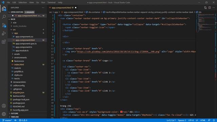Change end of line via LF indicator
The width and height of the screenshot is (217, 122).
[x=197, y=120]
